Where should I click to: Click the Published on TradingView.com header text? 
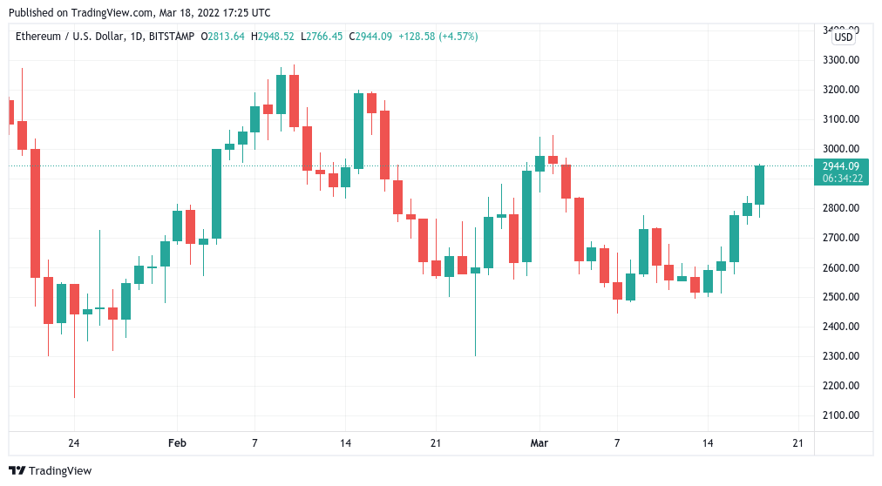click(x=139, y=12)
